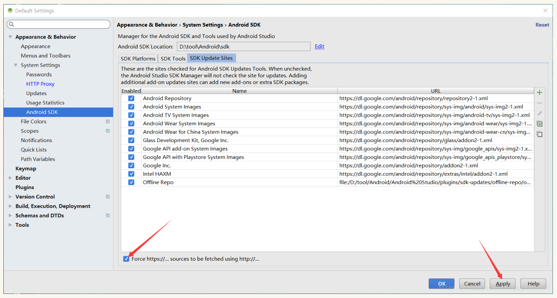This screenshot has width=557, height=298.
Task: Toggle Android Wear for China System Images checkbox
Action: coord(131,132)
